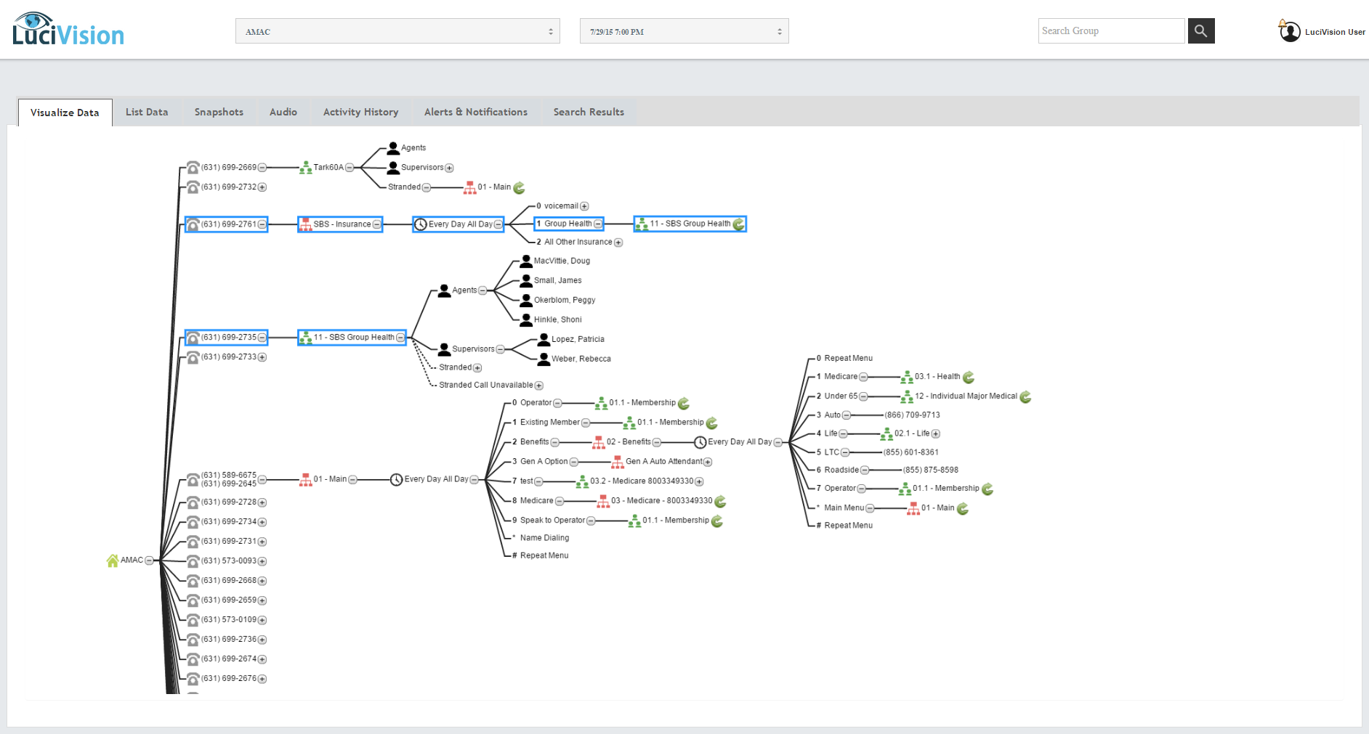
Task: Collapse the (631) 699-2669 node
Action: coord(262,168)
